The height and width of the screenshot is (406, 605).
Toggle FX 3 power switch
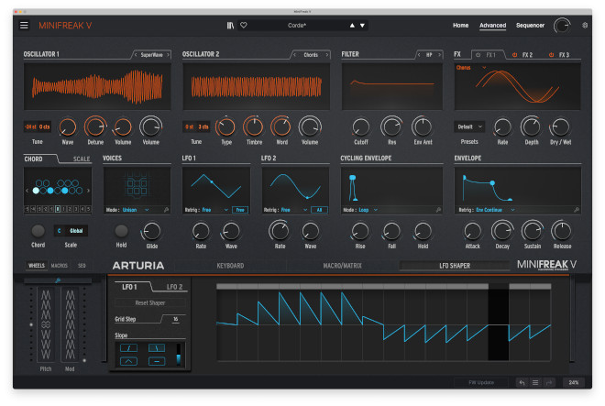[x=551, y=55]
